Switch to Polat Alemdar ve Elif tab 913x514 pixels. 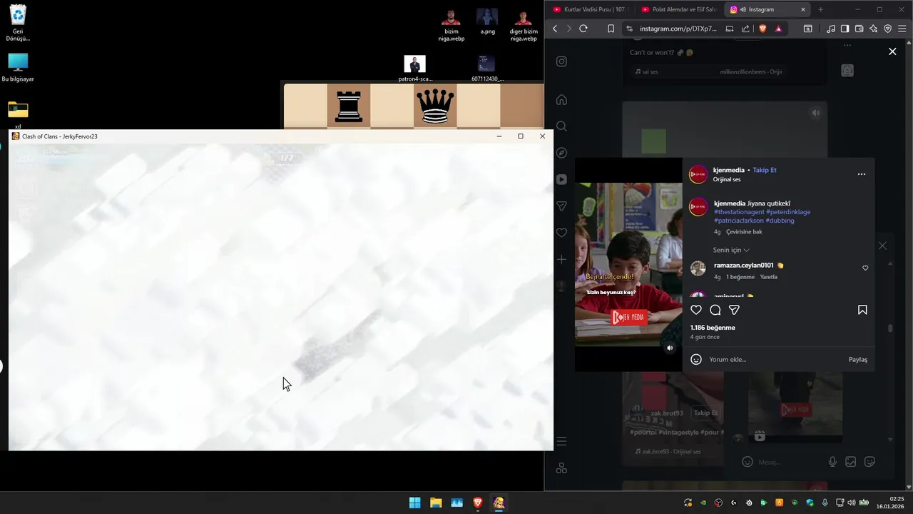(x=678, y=9)
